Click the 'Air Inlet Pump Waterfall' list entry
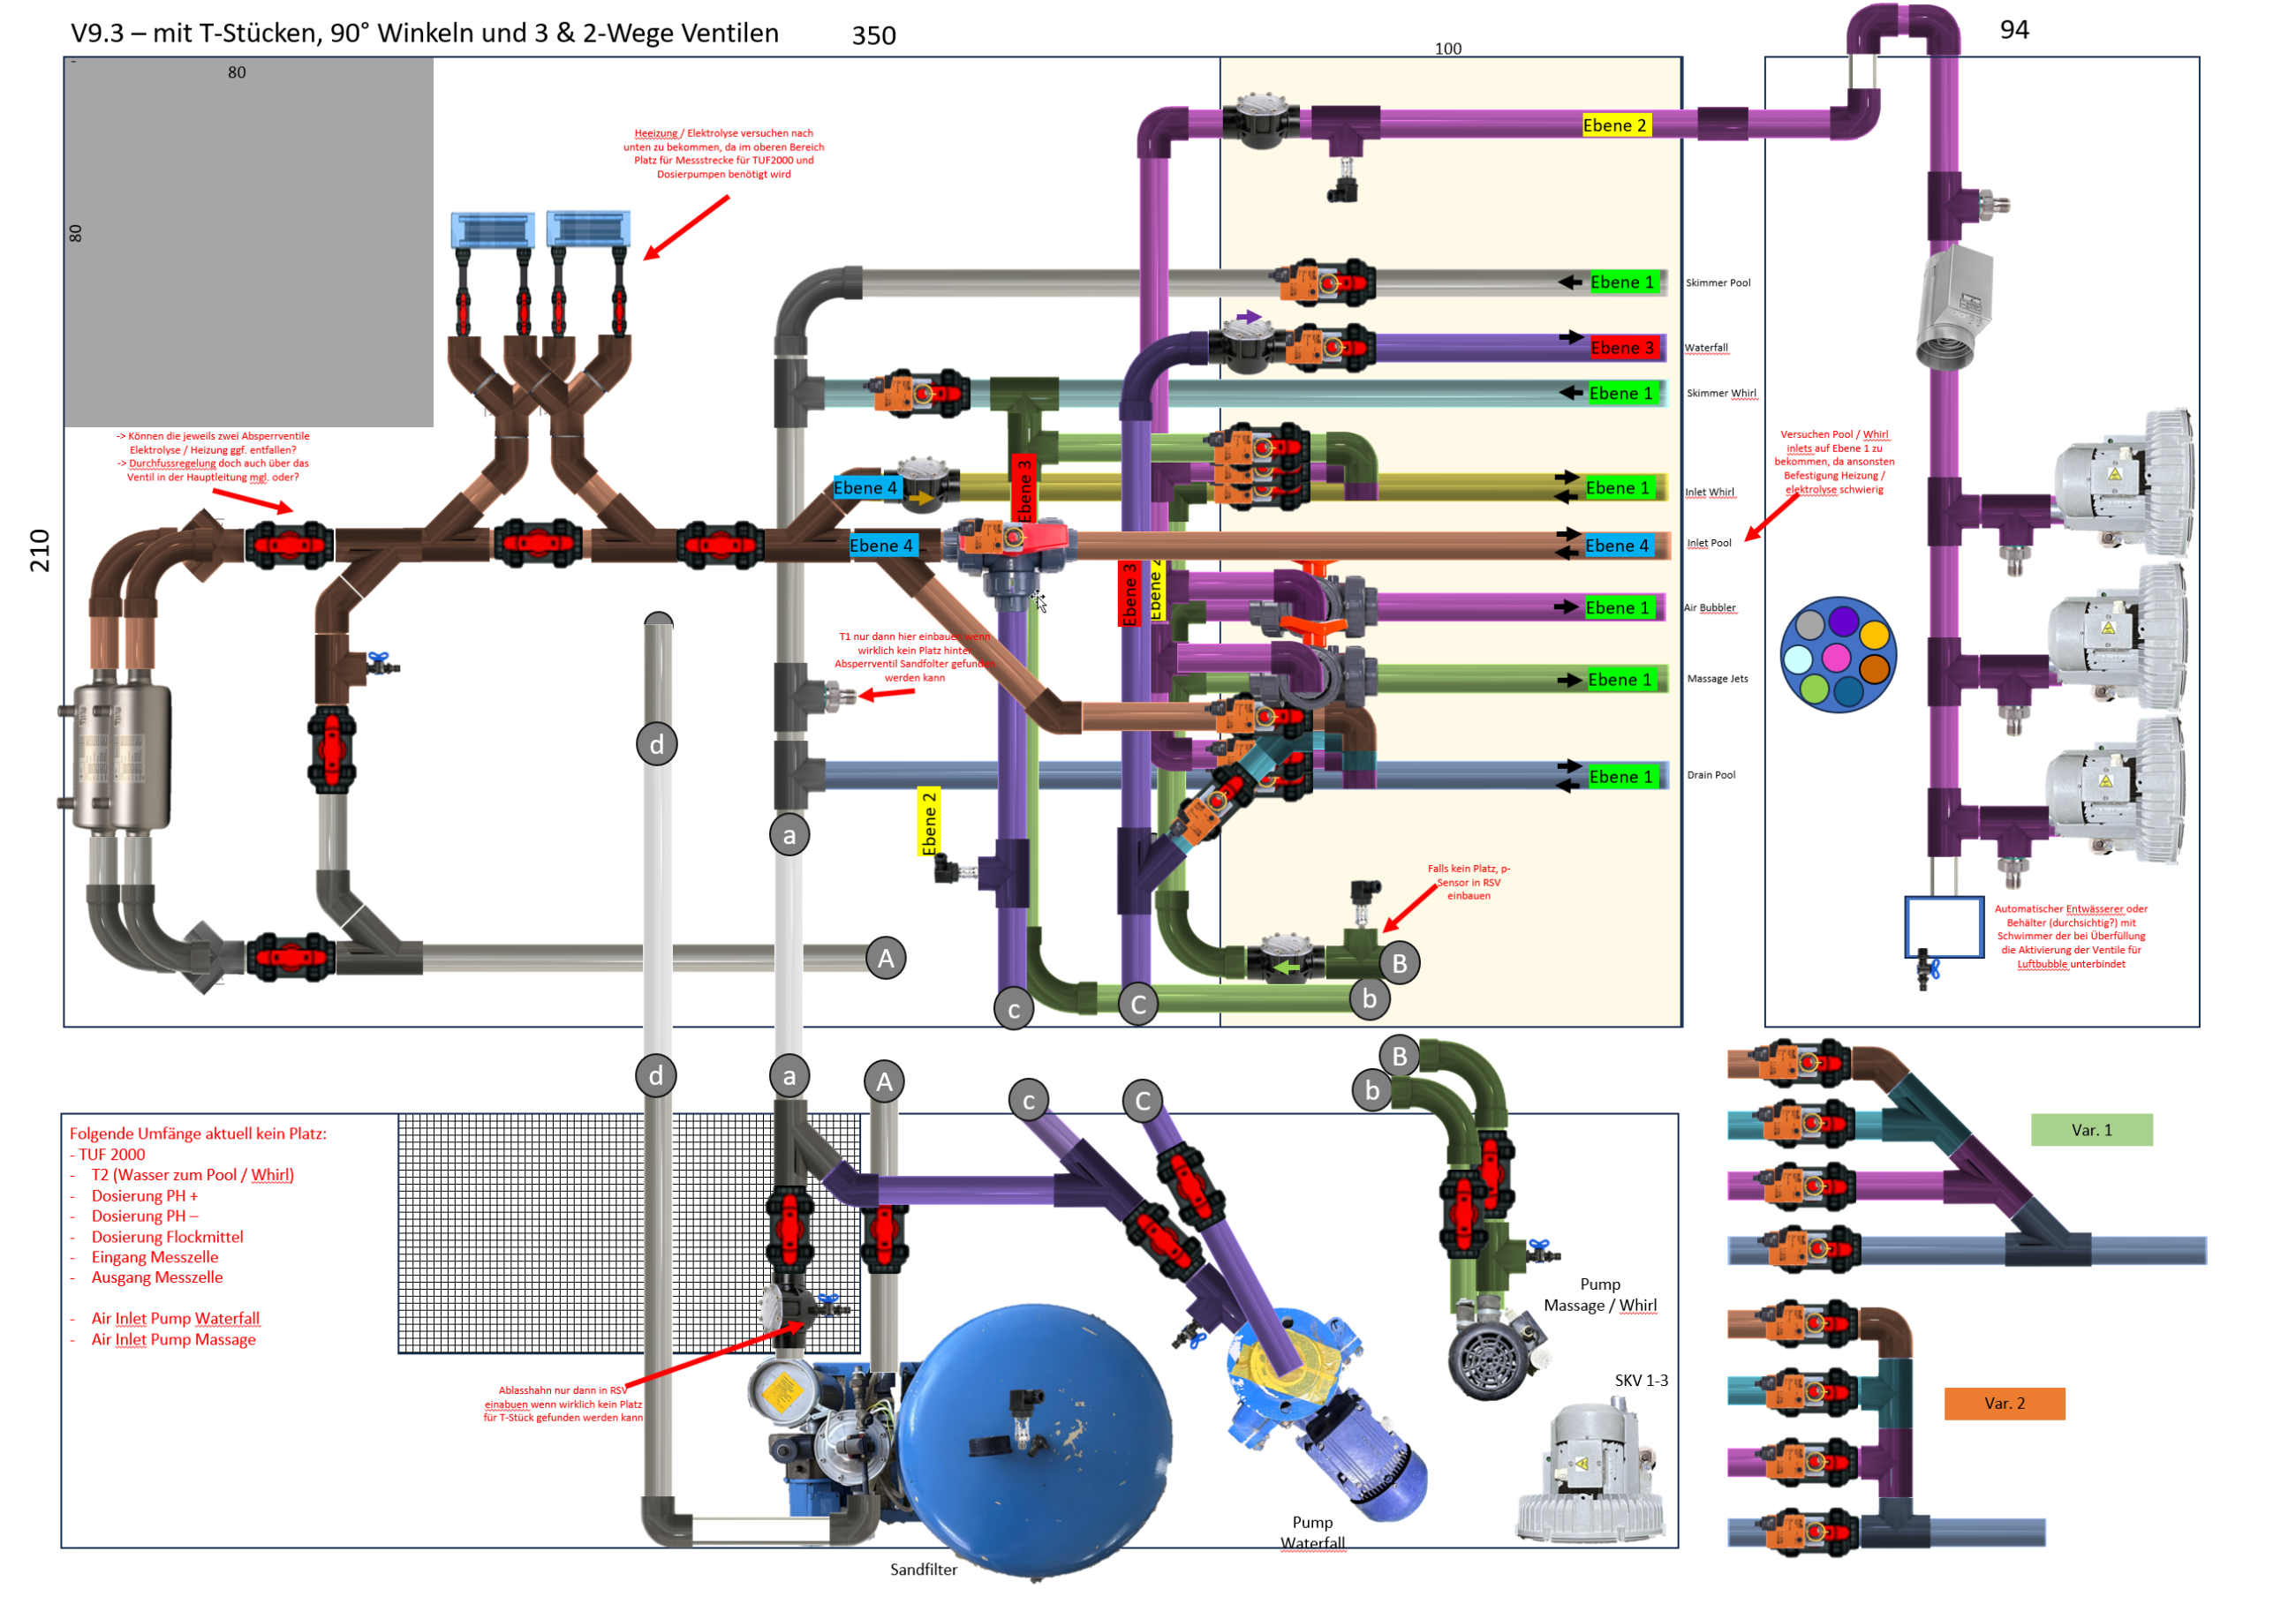This screenshot has height=1604, width=2296. click(175, 1318)
